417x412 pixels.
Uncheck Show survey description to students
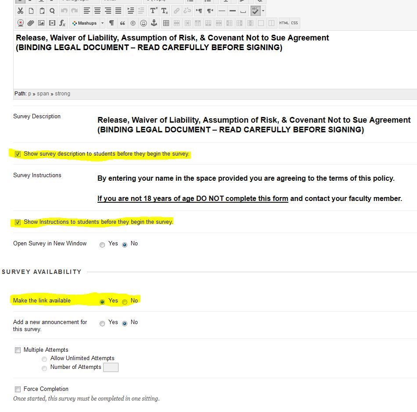point(18,154)
